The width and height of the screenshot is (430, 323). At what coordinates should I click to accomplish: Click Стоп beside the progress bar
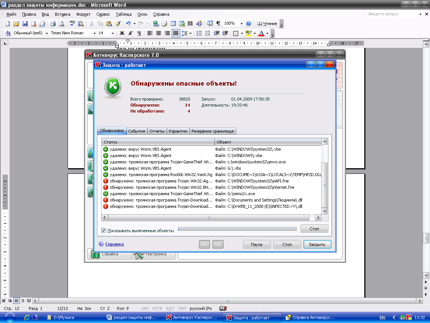tap(314, 228)
